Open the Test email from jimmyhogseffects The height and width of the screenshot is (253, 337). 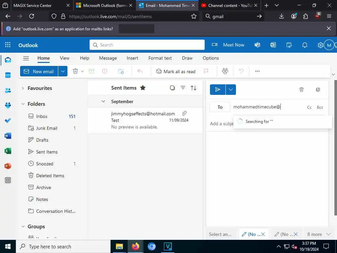tap(145, 121)
